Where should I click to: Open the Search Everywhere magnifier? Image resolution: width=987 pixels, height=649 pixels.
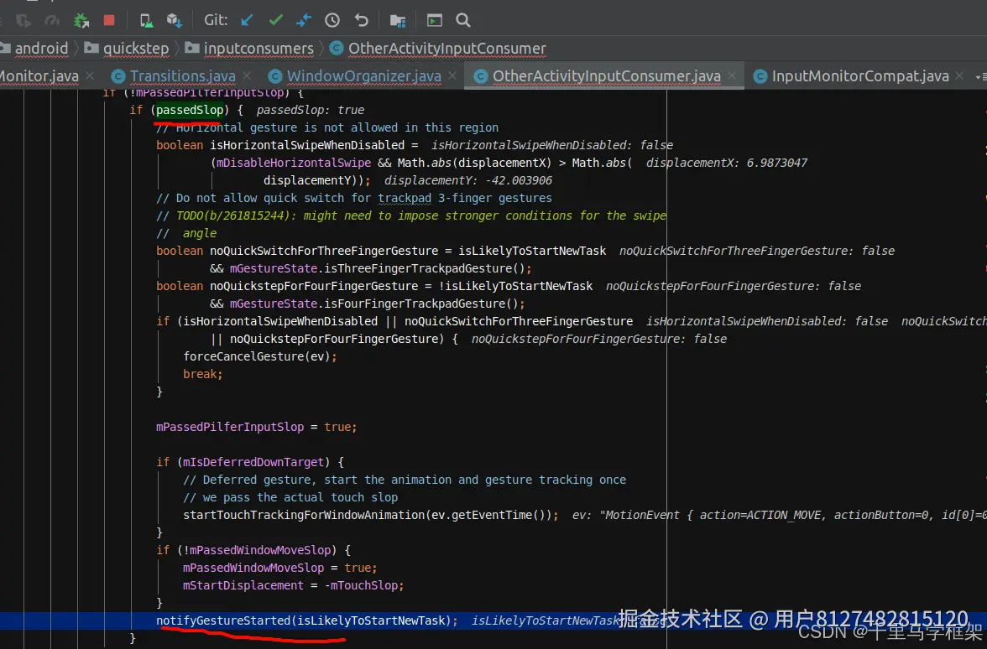tap(462, 20)
